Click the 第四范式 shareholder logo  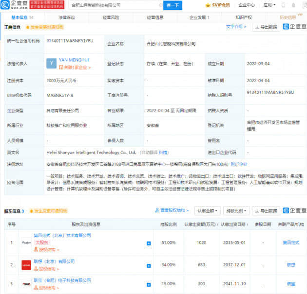point(26,242)
